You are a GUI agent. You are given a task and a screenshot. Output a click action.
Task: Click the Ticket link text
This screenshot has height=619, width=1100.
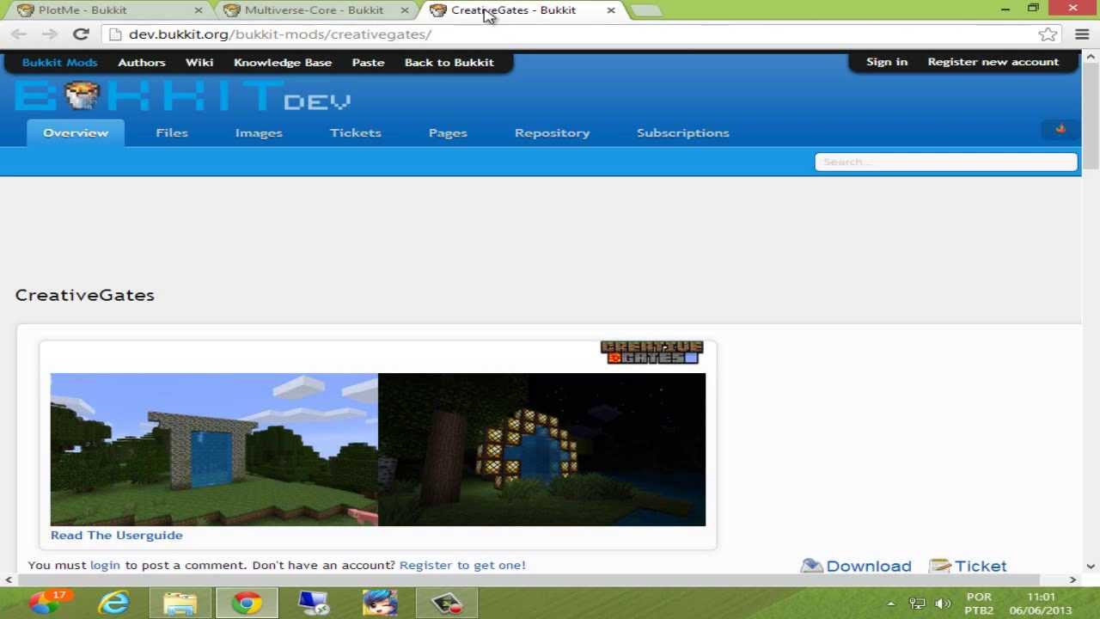coord(981,566)
